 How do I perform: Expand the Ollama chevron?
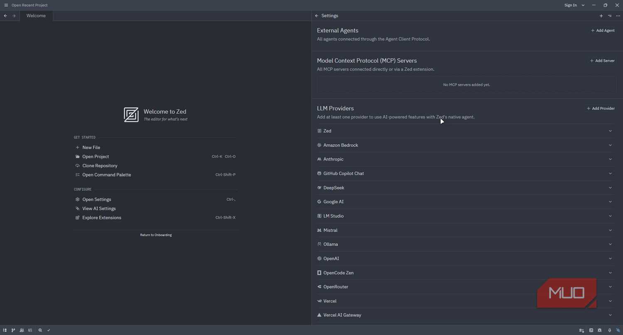click(x=610, y=244)
